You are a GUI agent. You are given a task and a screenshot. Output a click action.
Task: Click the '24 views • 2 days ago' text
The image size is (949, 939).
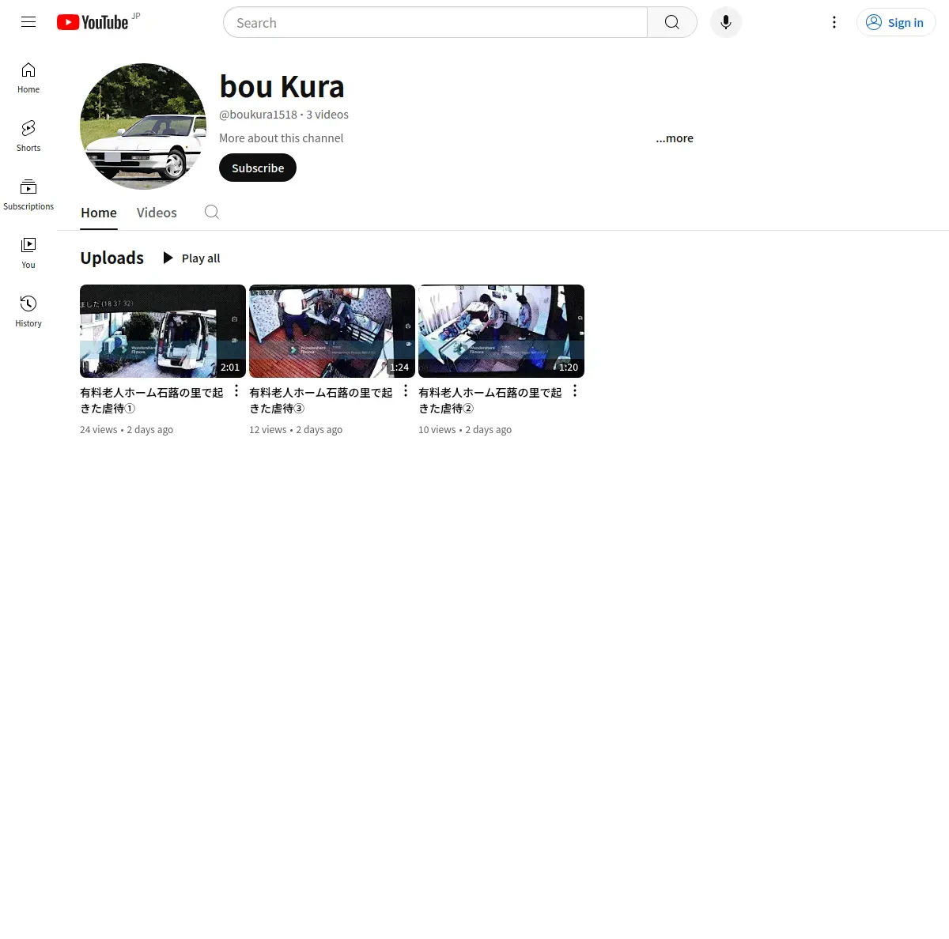pyautogui.click(x=127, y=430)
